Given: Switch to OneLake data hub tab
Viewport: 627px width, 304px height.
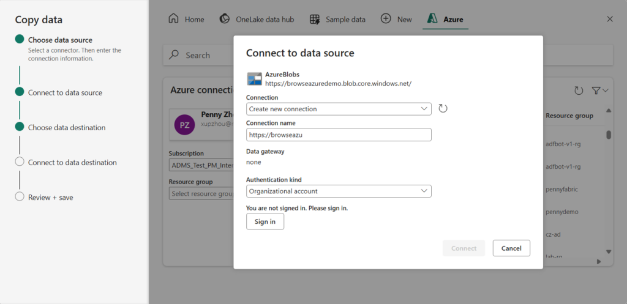Looking at the screenshot, I should pos(257,19).
